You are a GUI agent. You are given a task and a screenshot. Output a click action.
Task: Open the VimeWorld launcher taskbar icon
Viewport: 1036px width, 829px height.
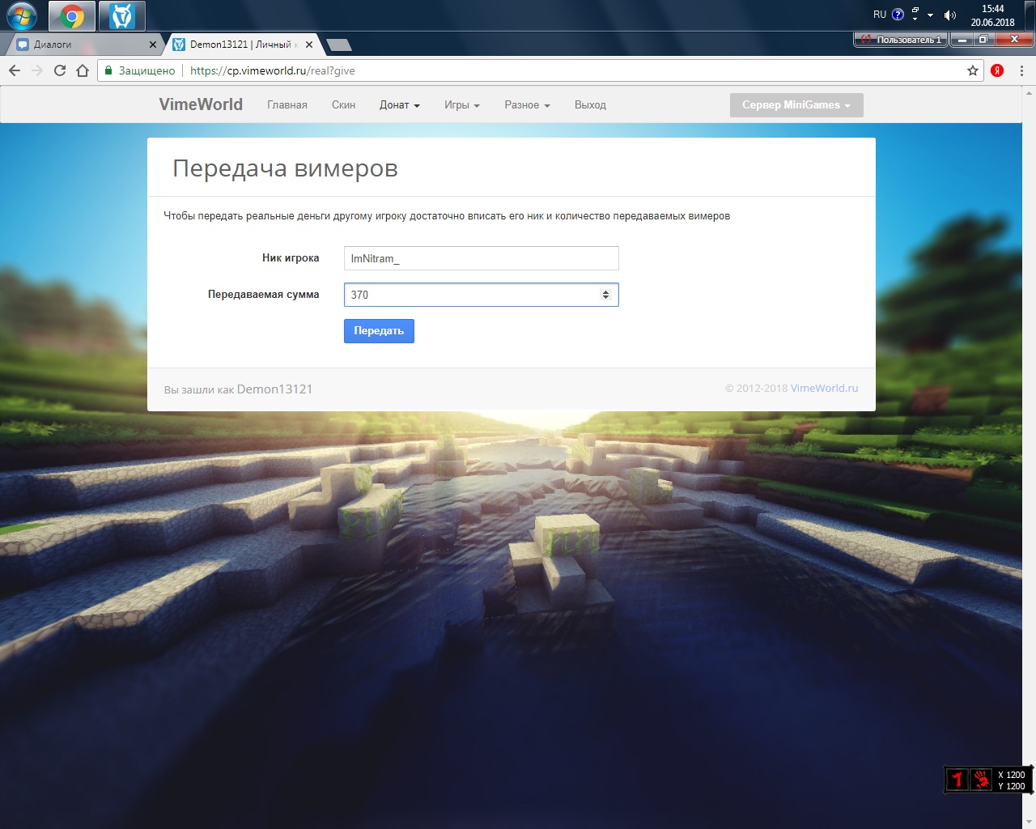click(122, 15)
